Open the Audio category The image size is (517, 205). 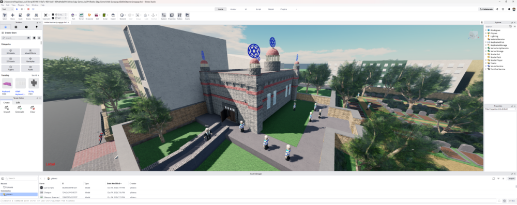pos(31,68)
